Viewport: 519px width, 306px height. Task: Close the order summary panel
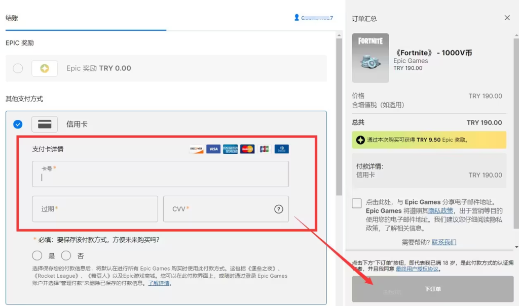click(x=507, y=18)
